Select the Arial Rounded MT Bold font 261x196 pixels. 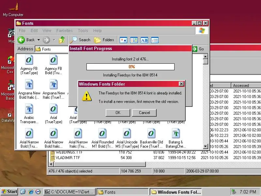(102, 139)
